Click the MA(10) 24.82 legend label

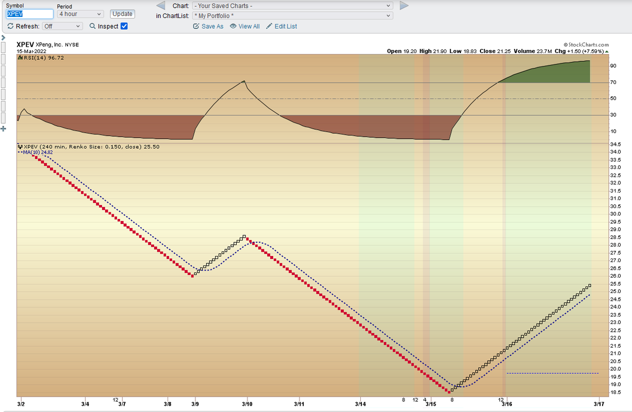(x=38, y=152)
